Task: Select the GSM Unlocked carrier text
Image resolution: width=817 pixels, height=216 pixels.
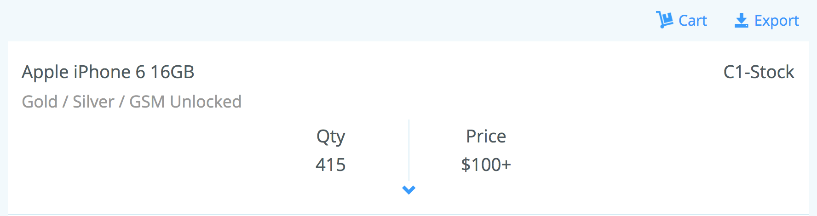Action: pos(185,102)
